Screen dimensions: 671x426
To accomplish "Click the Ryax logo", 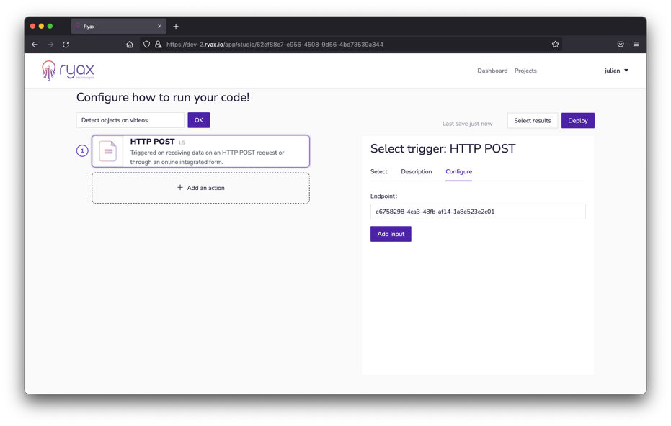I will 68,71.
